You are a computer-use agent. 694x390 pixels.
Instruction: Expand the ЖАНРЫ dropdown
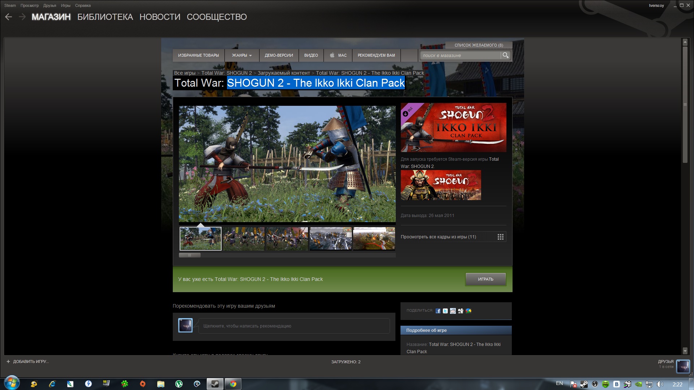[242, 55]
